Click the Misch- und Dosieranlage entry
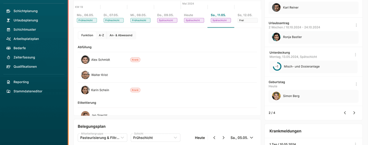The height and width of the screenshot is (145, 368). click(314, 66)
